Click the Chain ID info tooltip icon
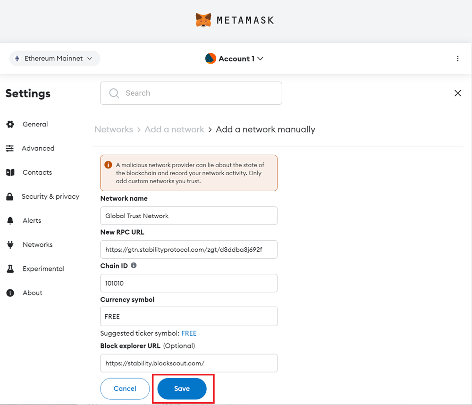Image resolution: width=472 pixels, height=405 pixels. coord(134,265)
